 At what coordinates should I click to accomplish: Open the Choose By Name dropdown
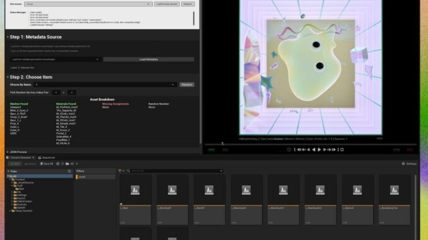click(x=105, y=84)
